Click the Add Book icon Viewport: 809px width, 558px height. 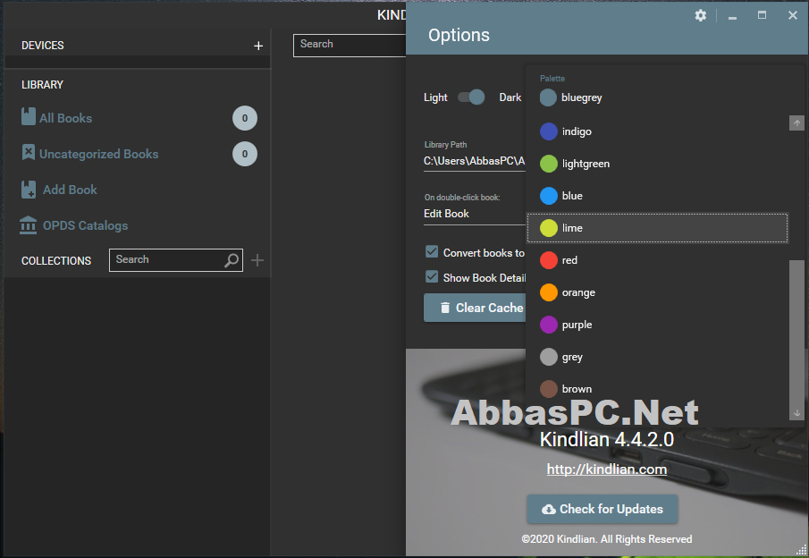click(x=29, y=190)
